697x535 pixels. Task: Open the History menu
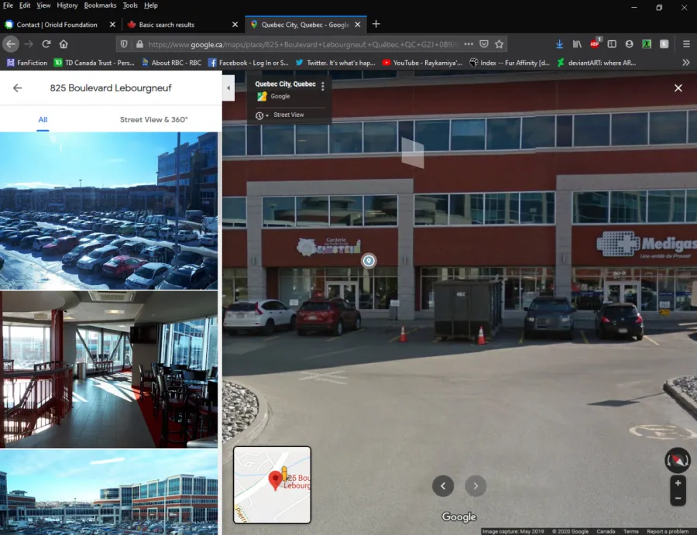[x=67, y=5]
